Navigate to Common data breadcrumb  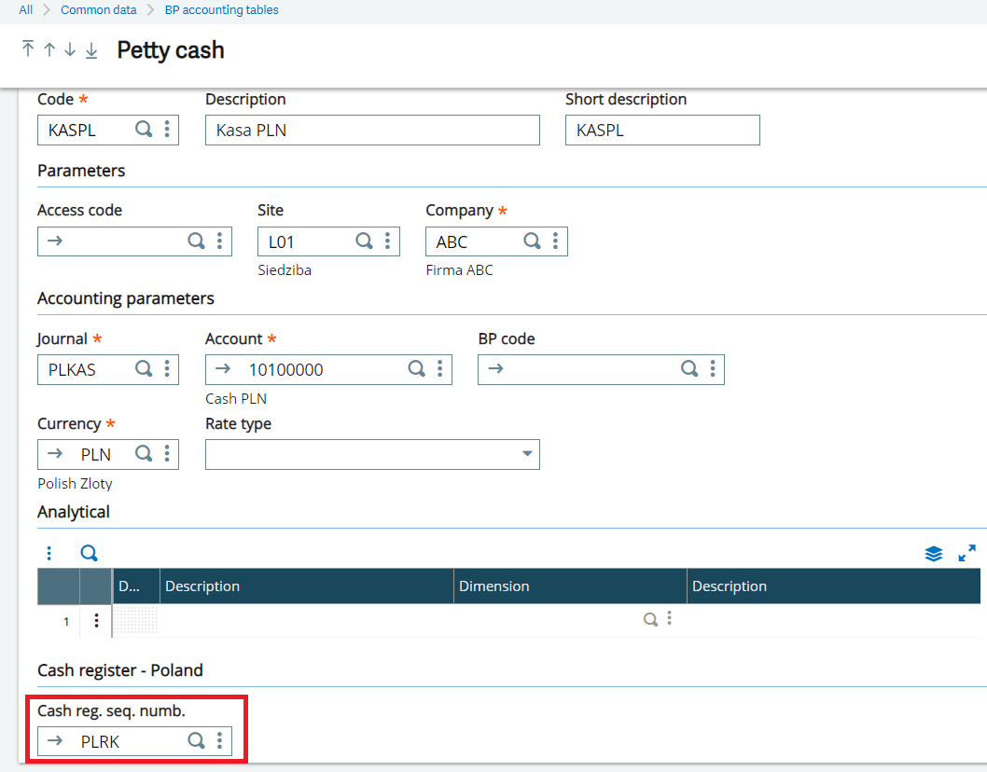tap(98, 10)
